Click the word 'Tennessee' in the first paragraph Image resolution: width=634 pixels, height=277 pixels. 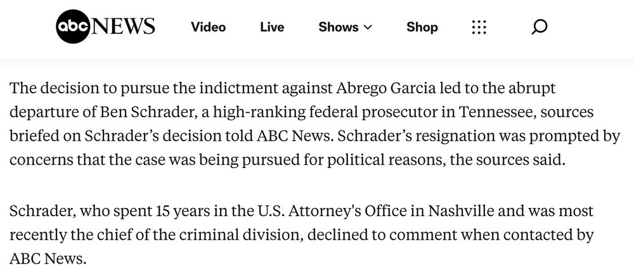[x=498, y=112]
